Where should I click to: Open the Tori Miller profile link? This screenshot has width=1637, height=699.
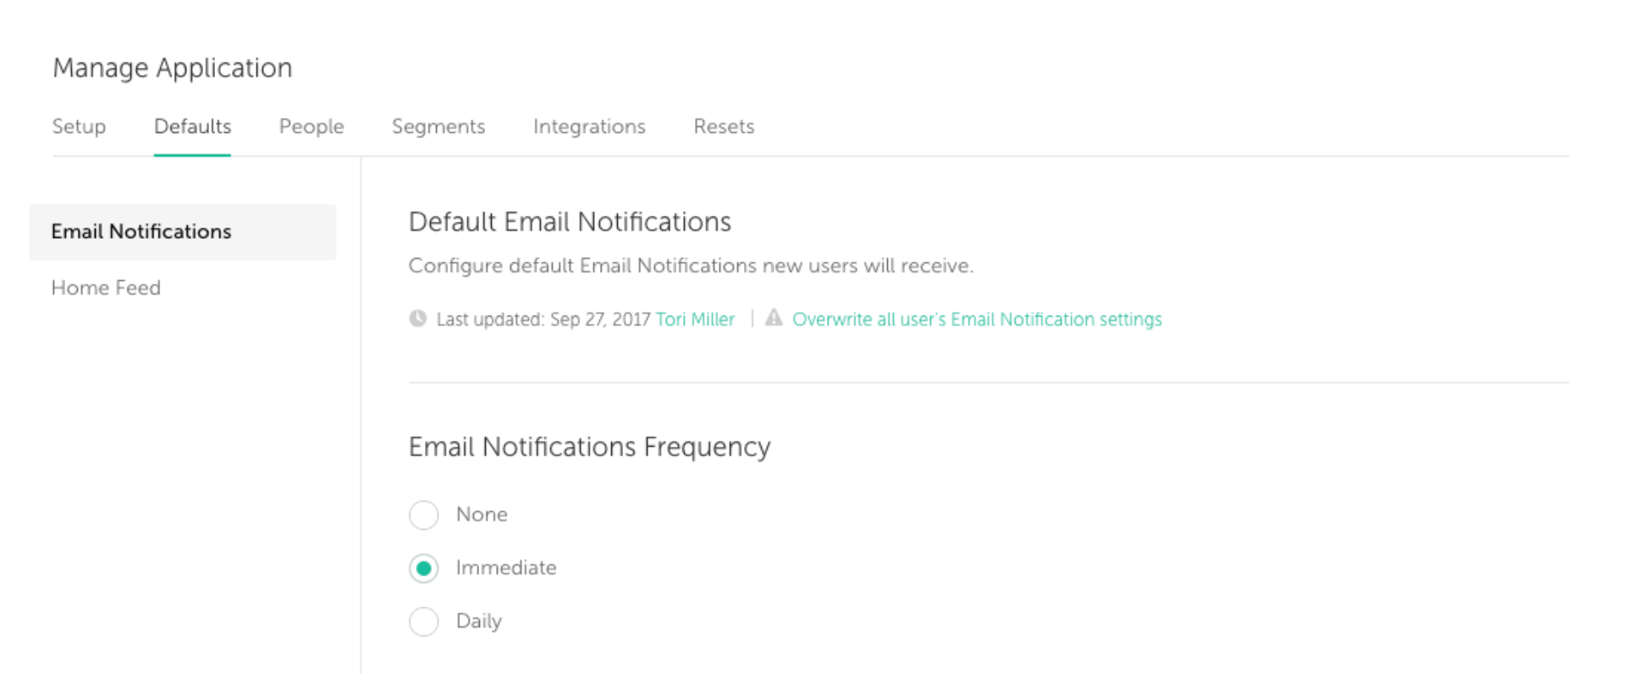coord(695,319)
